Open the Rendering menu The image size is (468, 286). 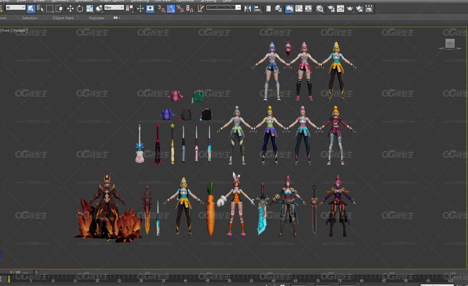click(140, 1)
